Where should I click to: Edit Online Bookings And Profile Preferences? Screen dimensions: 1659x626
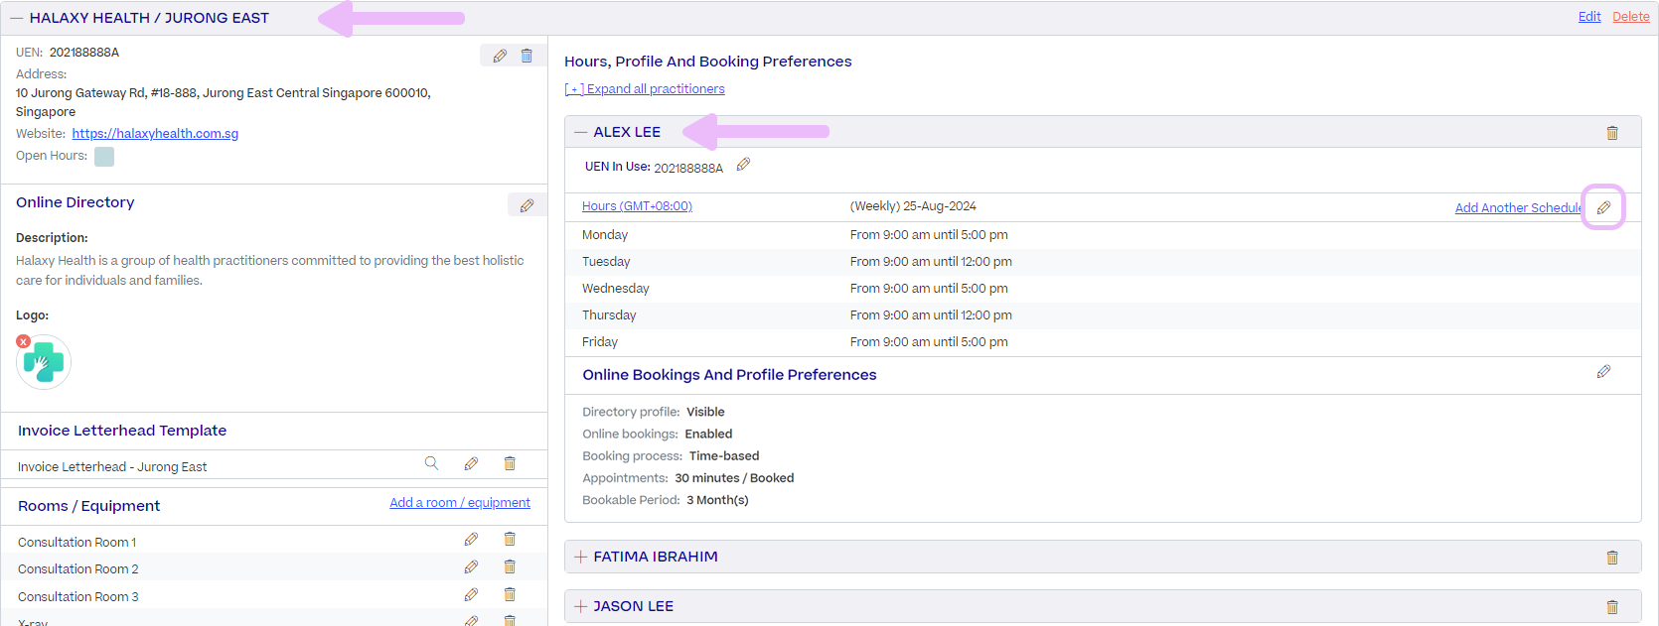click(1603, 372)
